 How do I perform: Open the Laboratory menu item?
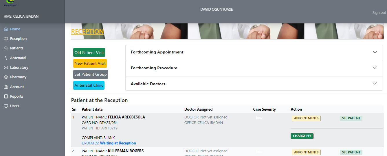click(19, 68)
